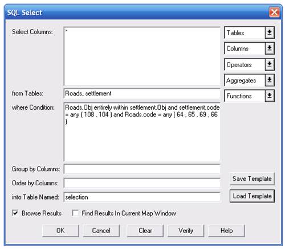Click inside the where Condition box
285x249 pixels.
point(142,132)
